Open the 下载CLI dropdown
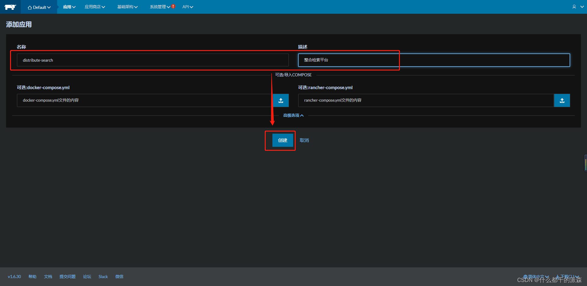Screen dimensions: 587x286 pyautogui.click(x=567, y=277)
